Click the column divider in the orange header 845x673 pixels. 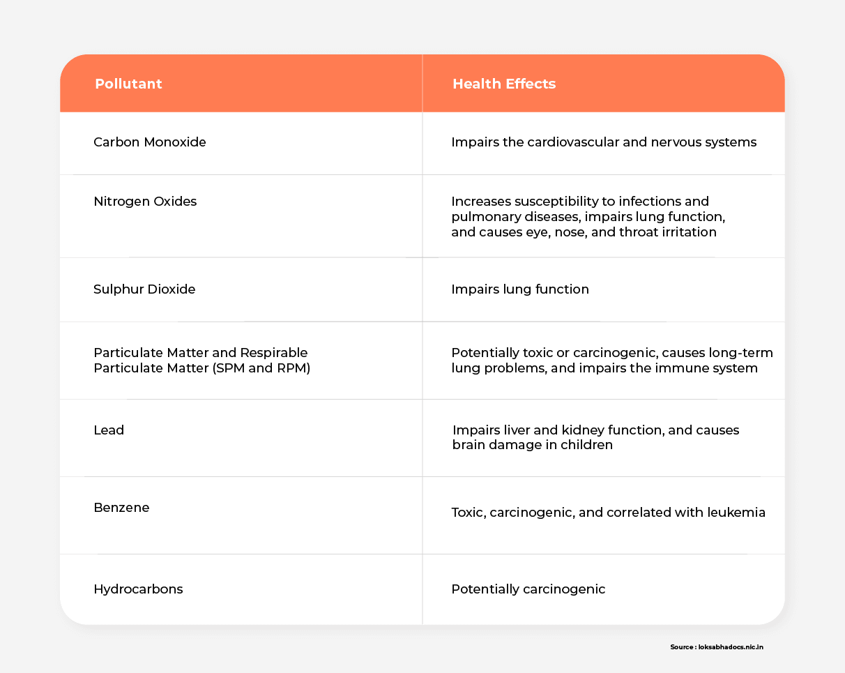click(x=422, y=84)
